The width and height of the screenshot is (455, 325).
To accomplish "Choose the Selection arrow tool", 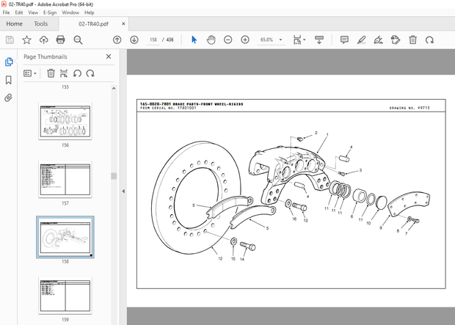I will point(194,40).
